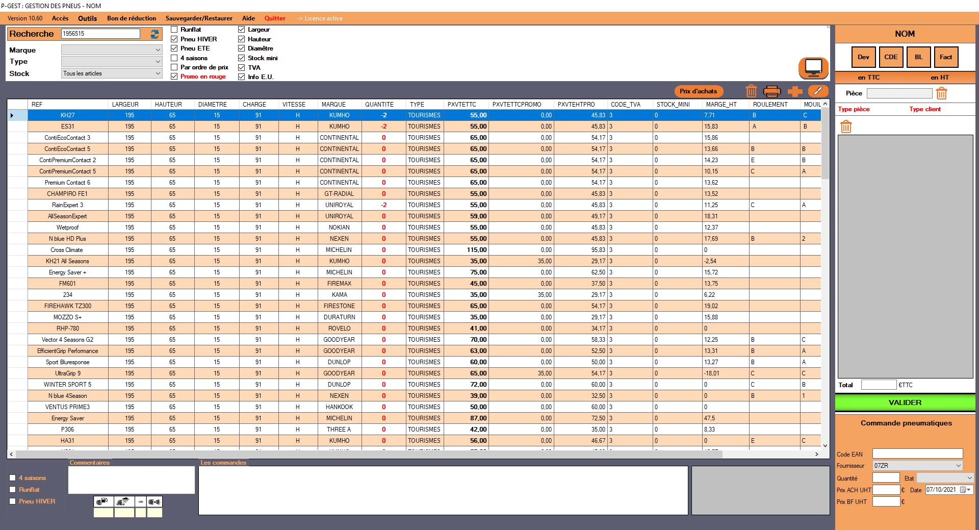Click the printer icon above the table
The width and height of the screenshot is (979, 530).
coord(772,91)
